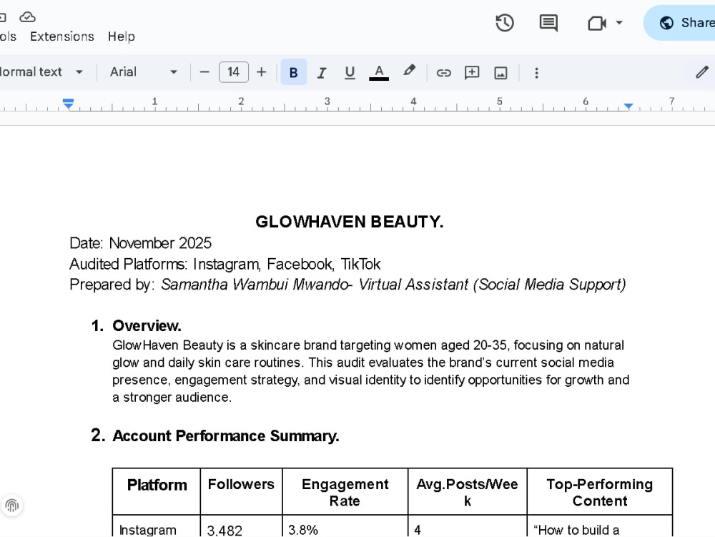Click the Top-Performing Content header cell
This screenshot has width=715, height=537.
tap(600, 492)
